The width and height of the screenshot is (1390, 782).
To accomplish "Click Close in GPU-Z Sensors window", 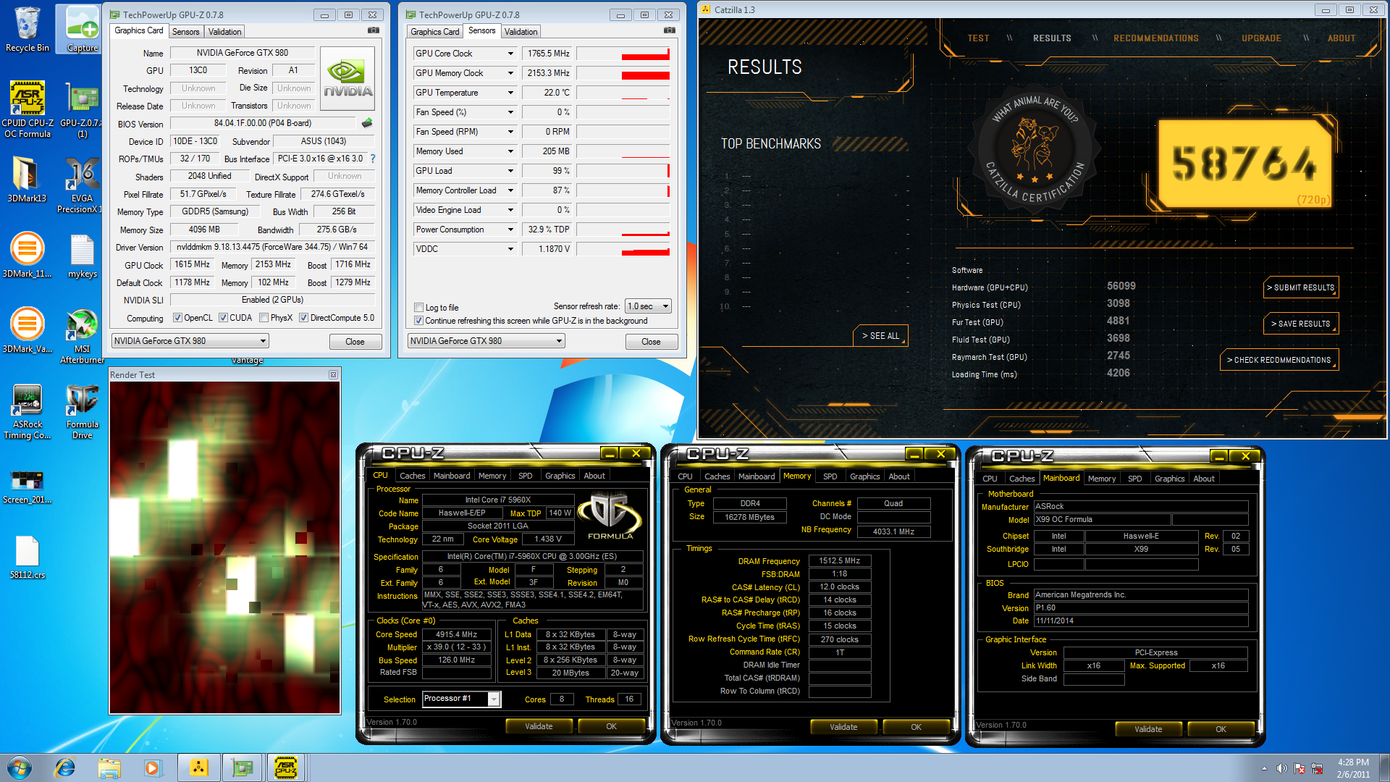I will pos(651,342).
